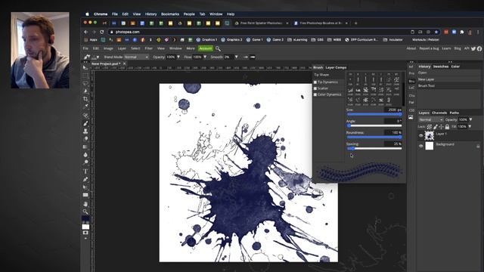
Task: Click the foreground color swatch
Action: point(85,218)
